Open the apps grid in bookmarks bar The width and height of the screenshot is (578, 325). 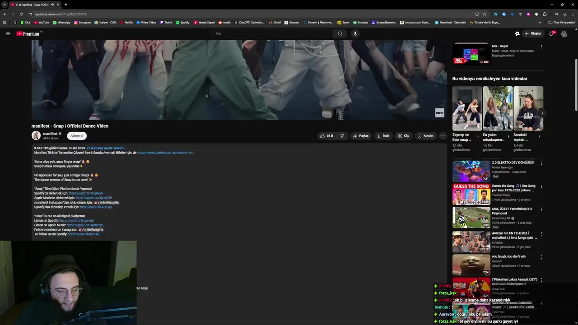click(x=5, y=22)
